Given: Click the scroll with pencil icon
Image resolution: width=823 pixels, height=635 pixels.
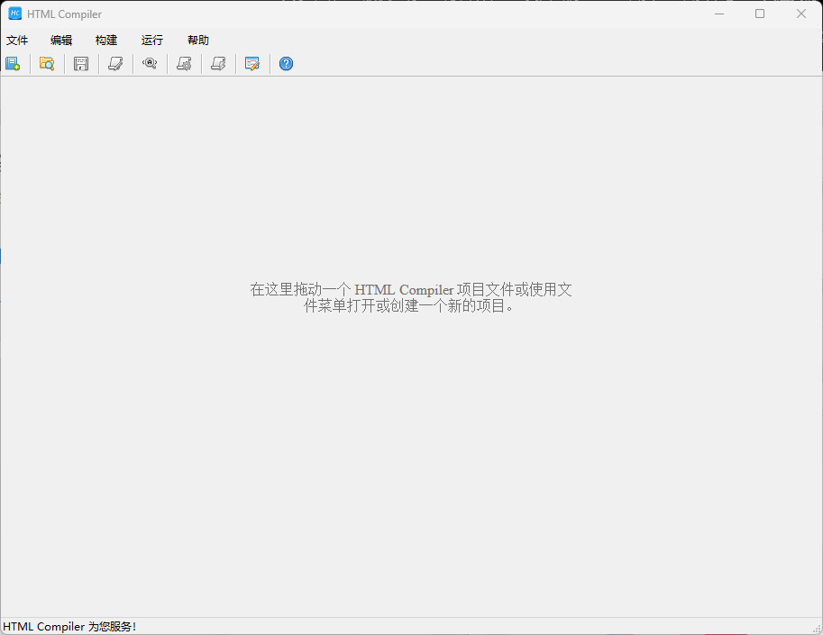Looking at the screenshot, I should coord(115,63).
